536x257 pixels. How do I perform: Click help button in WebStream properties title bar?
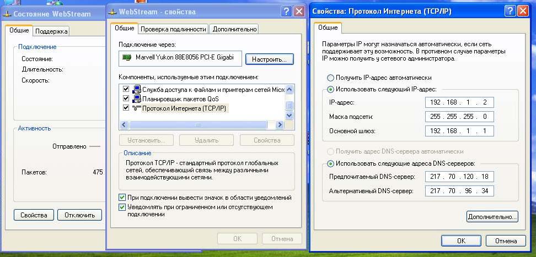(286, 12)
